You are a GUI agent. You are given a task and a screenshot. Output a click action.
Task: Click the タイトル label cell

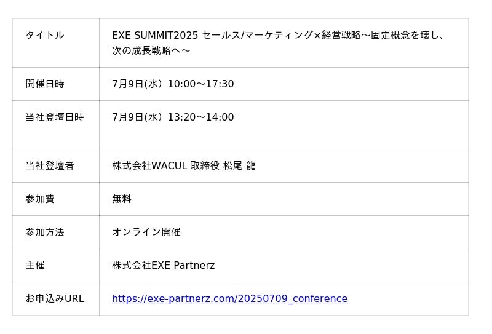coord(56,43)
